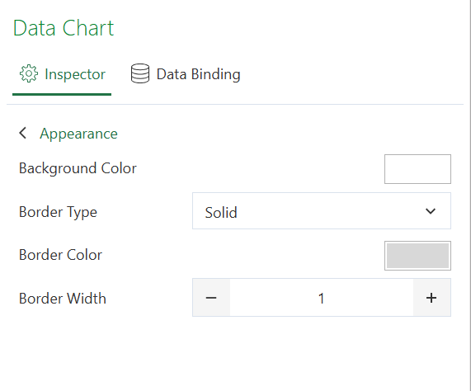Image resolution: width=471 pixels, height=391 pixels.
Task: Click the Inspector gear icon
Action: 29,73
